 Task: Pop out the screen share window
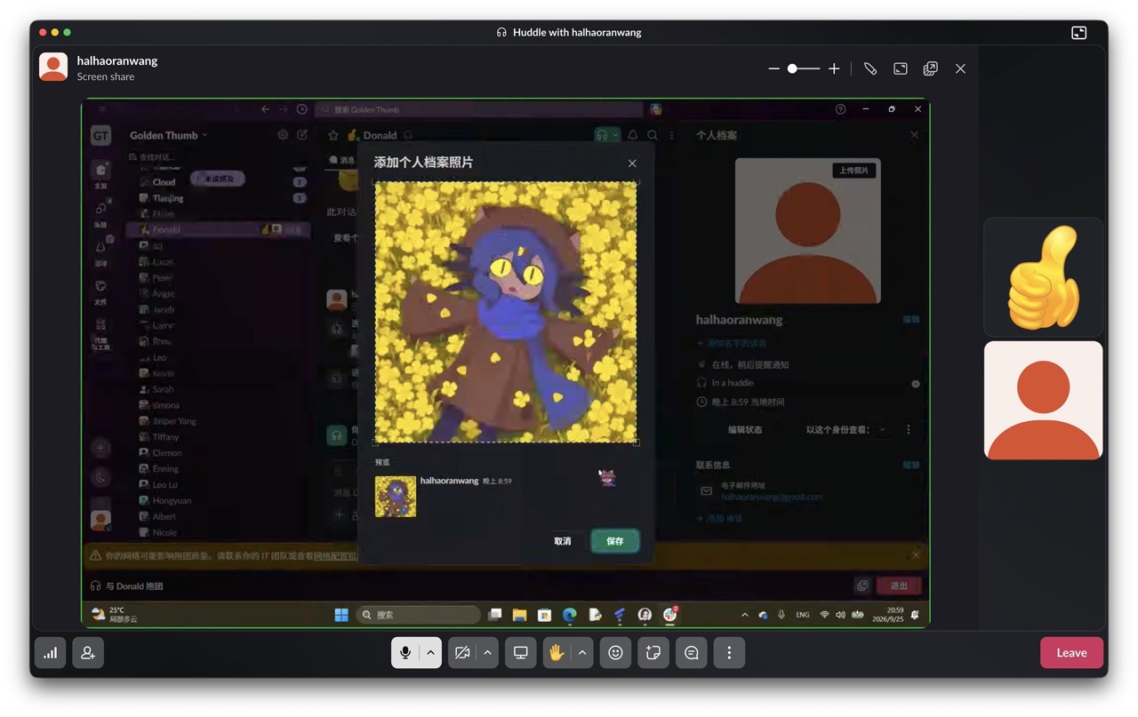coord(931,68)
